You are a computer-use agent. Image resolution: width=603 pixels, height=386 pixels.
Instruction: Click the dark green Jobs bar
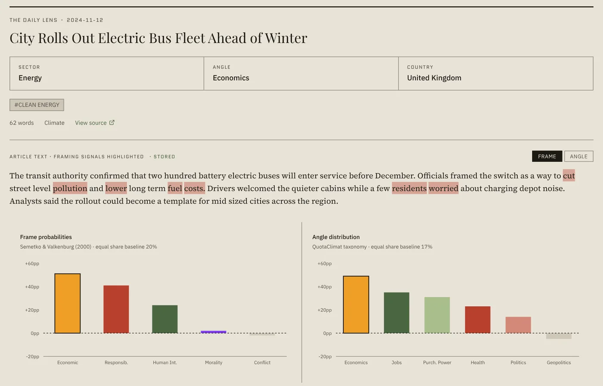(397, 313)
